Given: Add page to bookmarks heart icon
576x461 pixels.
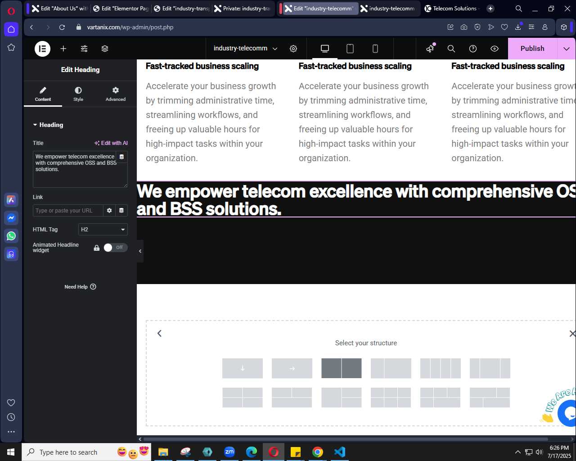Looking at the screenshot, I should 504,27.
